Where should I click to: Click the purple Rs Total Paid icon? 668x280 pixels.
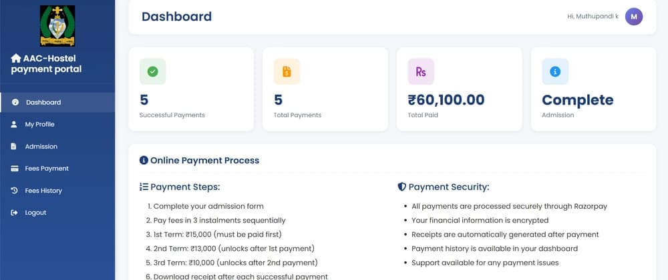pos(421,72)
